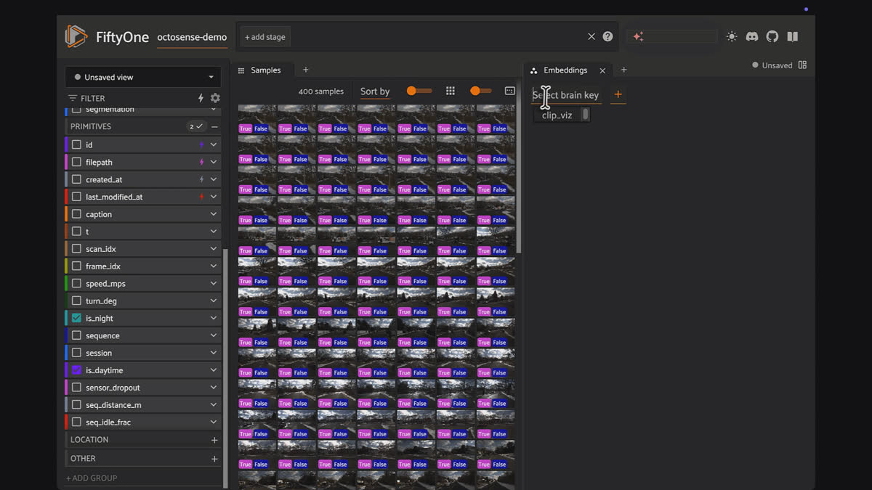Open the GitHub repository icon
This screenshot has width=872, height=490.
[772, 36]
